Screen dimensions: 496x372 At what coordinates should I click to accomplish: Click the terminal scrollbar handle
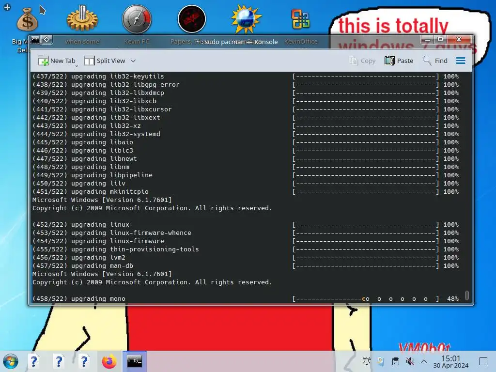pyautogui.click(x=467, y=295)
